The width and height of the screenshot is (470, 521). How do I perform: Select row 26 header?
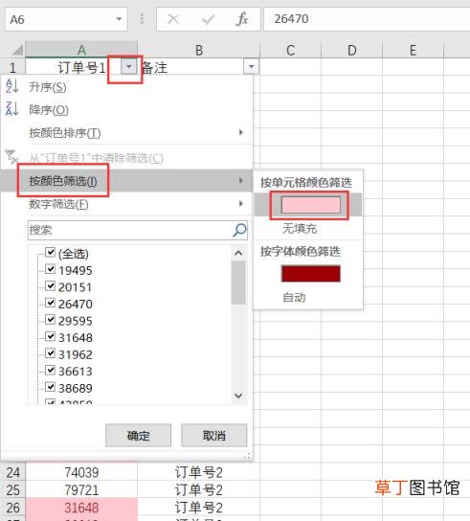click(13, 507)
